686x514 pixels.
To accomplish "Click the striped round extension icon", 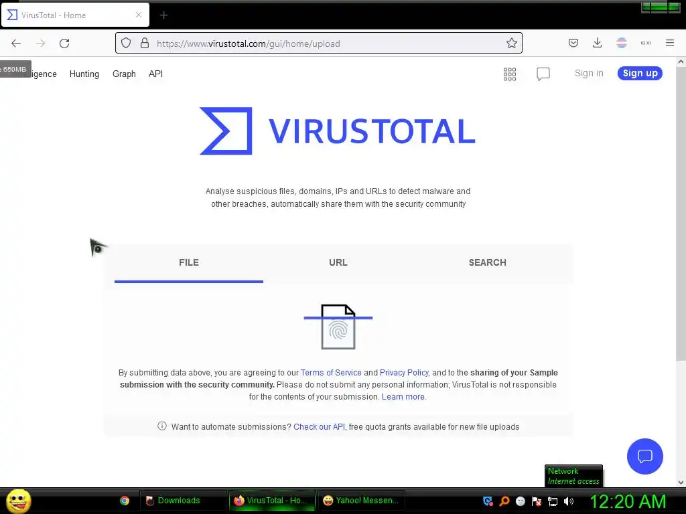I will [x=621, y=43].
